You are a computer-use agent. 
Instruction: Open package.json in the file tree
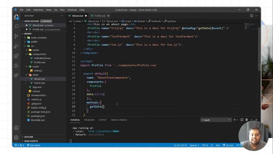38,116
